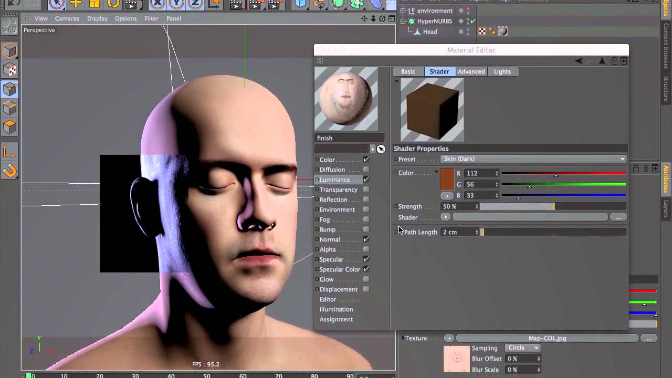Expand the Color disclosure triangle
The height and width of the screenshot is (378, 672).
tap(436, 172)
